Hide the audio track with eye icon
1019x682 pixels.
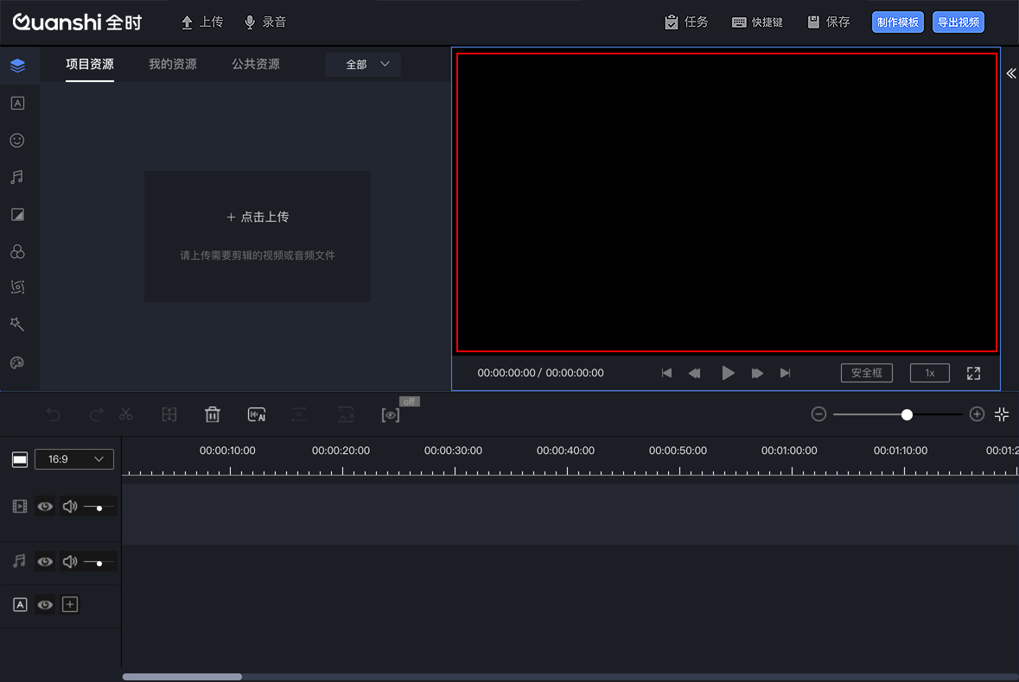[x=45, y=562]
